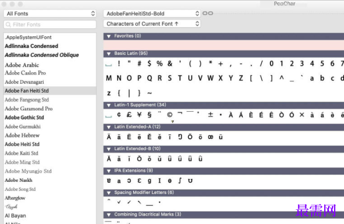
Task: Pick the section sign § character
Action: pos(150,115)
